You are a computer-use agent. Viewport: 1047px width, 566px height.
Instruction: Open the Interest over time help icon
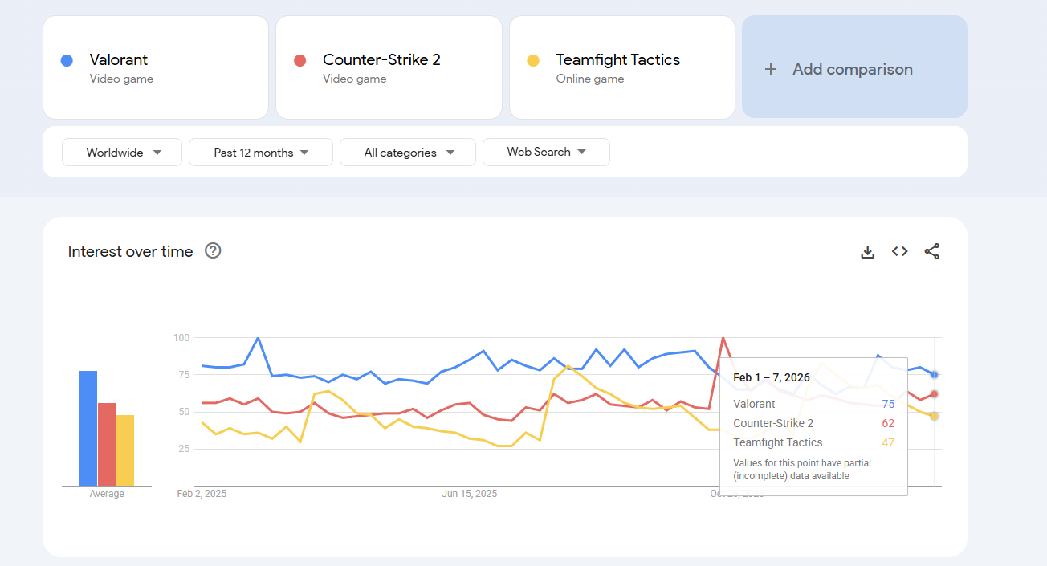pyautogui.click(x=213, y=250)
